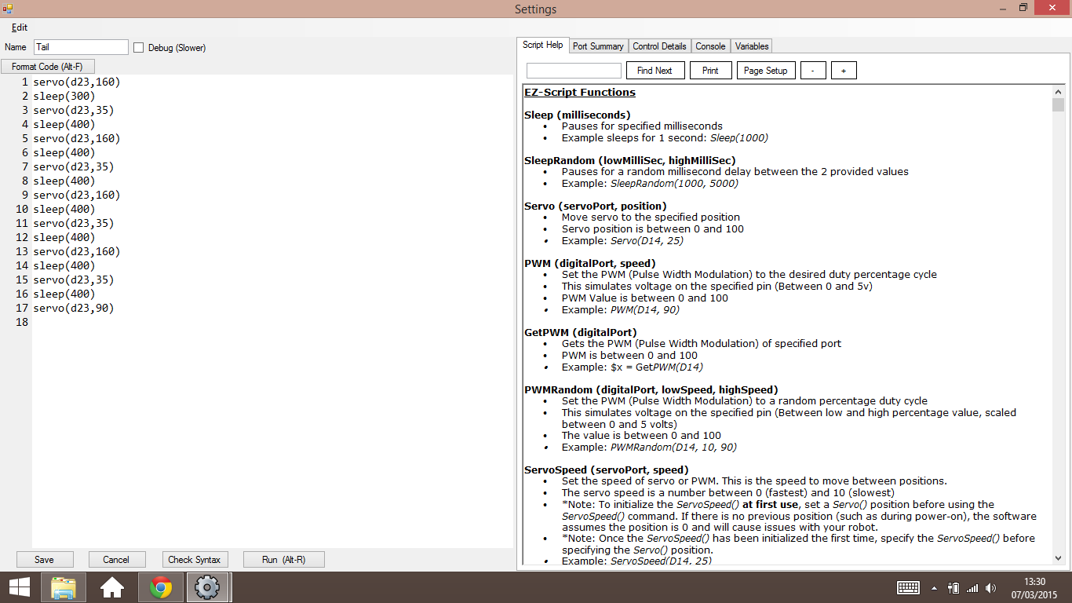Check the script syntax
Viewport: 1072px width, 603px height.
195,559
